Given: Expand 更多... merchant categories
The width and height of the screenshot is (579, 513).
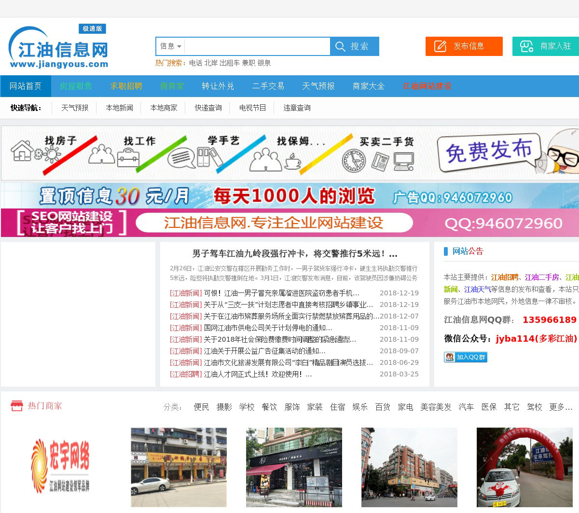Looking at the screenshot, I should click(560, 407).
